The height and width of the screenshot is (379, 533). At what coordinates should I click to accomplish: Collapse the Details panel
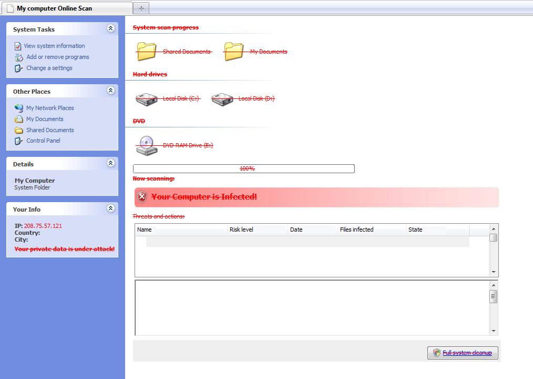click(110, 163)
